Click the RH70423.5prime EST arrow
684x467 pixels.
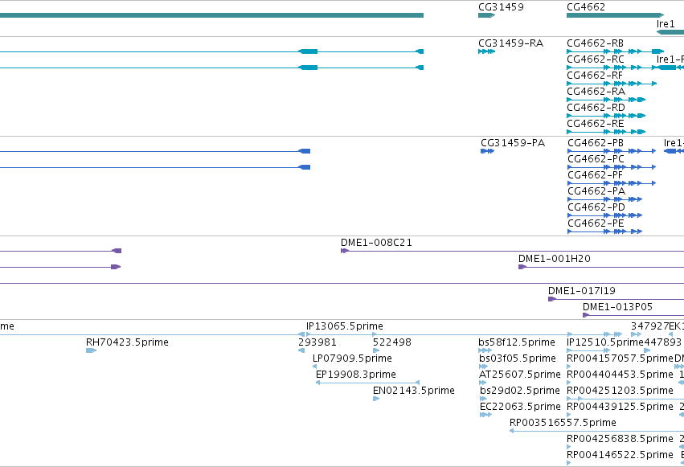91,350
